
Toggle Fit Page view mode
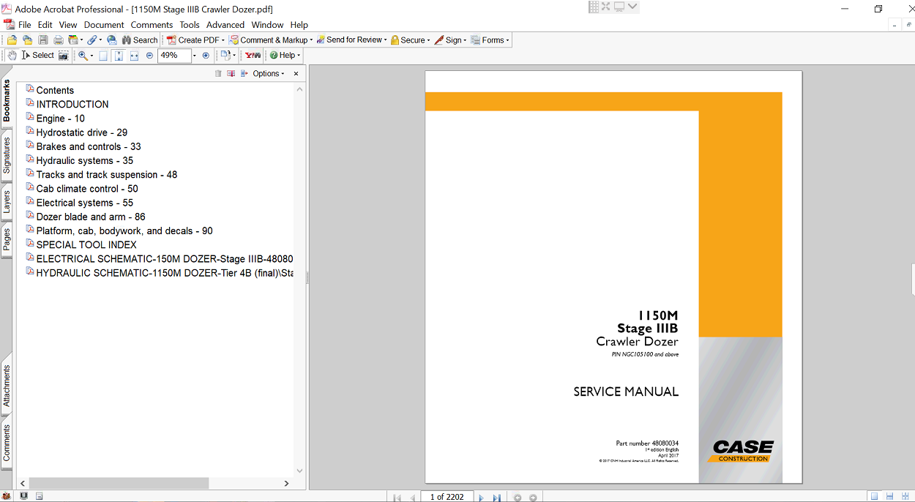[119, 56]
